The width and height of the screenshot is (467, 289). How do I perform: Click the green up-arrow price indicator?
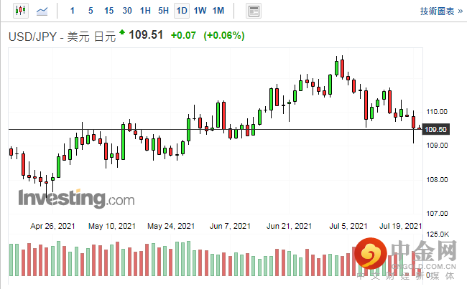coord(123,32)
